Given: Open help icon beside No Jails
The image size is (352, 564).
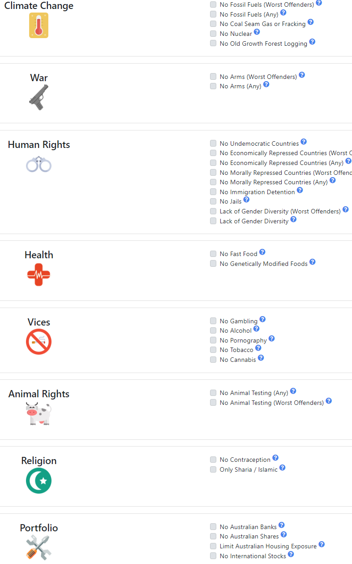Looking at the screenshot, I should tap(246, 200).
